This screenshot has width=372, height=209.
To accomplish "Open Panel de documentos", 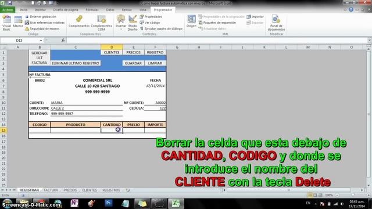I will 276,23.
